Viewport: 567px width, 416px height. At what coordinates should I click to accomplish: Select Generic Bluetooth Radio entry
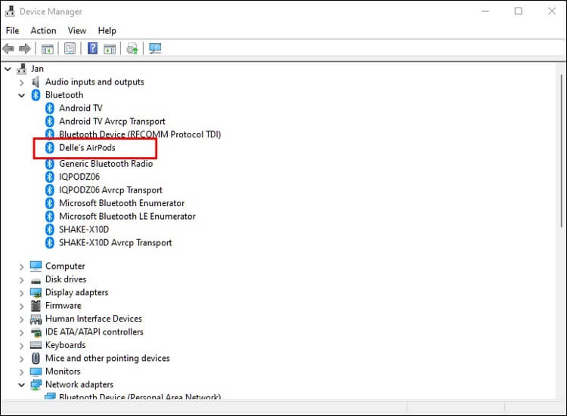106,164
